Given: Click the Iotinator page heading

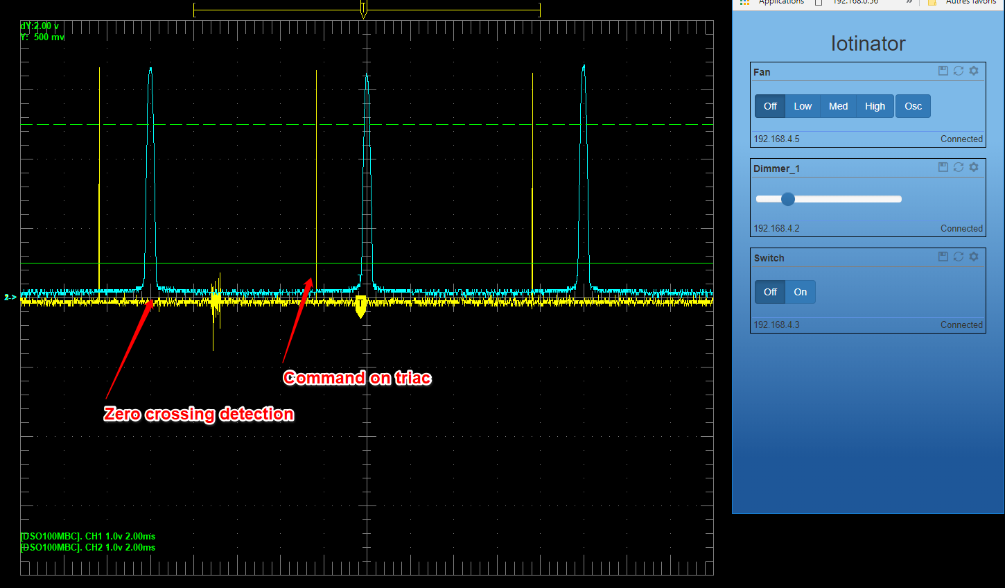Looking at the screenshot, I should click(x=868, y=44).
